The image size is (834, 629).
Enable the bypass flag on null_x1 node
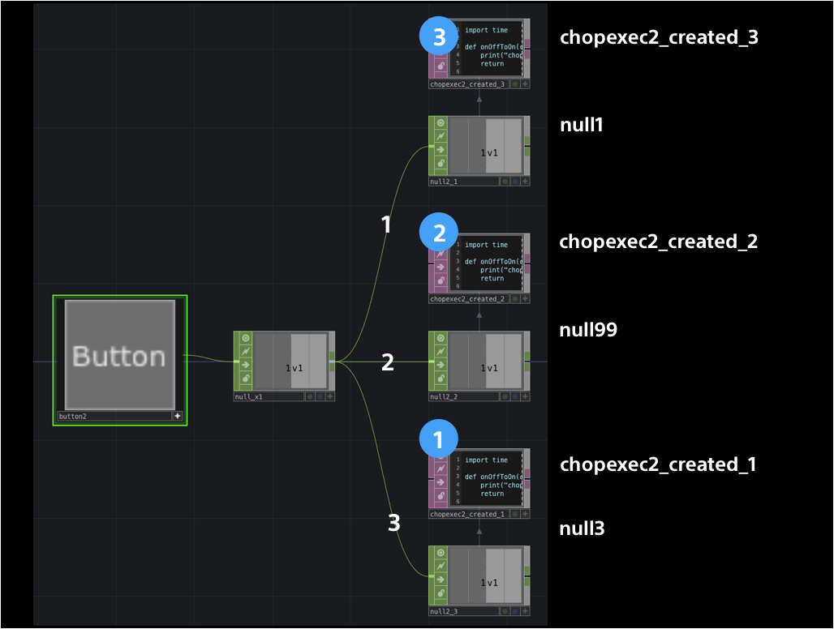coord(246,351)
